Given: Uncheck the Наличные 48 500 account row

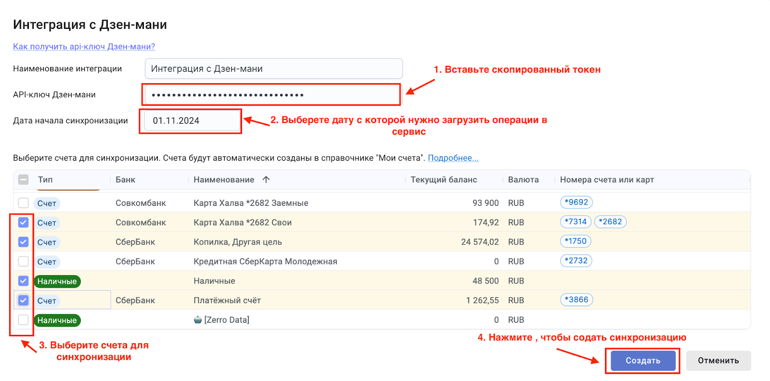Looking at the screenshot, I should pos(23,281).
